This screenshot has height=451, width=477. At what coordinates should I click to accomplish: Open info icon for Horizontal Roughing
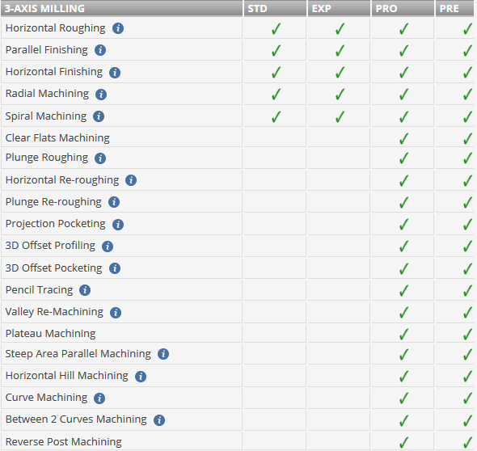pos(118,28)
